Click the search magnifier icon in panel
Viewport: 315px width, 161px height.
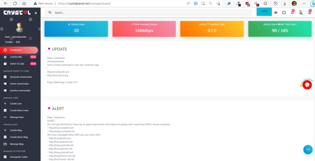pyautogui.click(x=50, y=13)
